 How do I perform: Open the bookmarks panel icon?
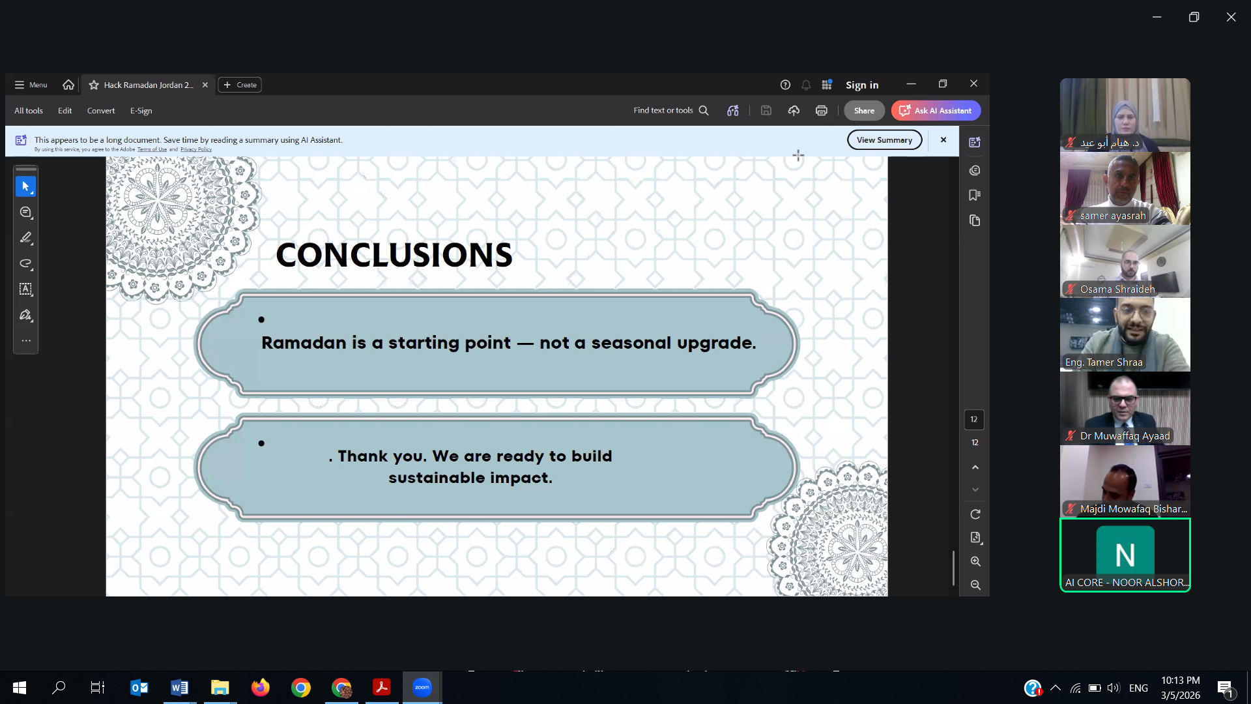(975, 195)
